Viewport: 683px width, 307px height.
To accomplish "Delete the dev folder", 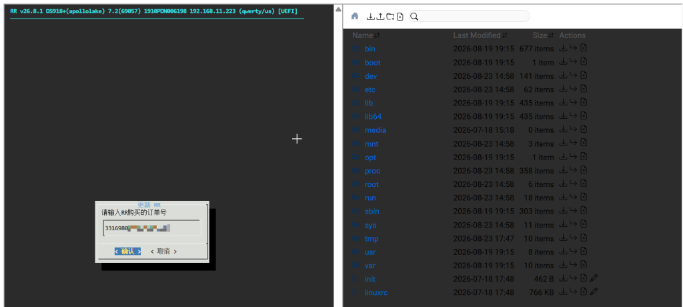I will click(x=584, y=75).
